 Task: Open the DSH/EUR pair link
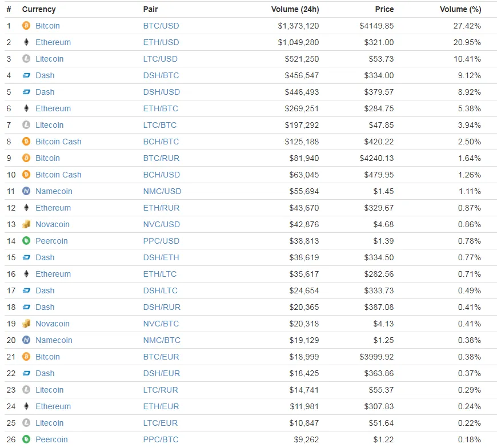tap(162, 373)
